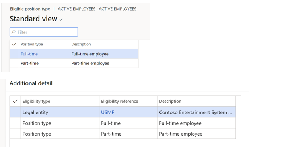Click the Standard view title
This screenshot has width=282, height=155.
click(33, 19)
